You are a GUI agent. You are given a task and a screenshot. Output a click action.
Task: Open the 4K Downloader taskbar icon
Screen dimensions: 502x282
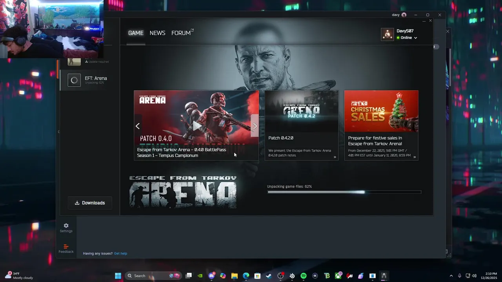[x=315, y=276]
